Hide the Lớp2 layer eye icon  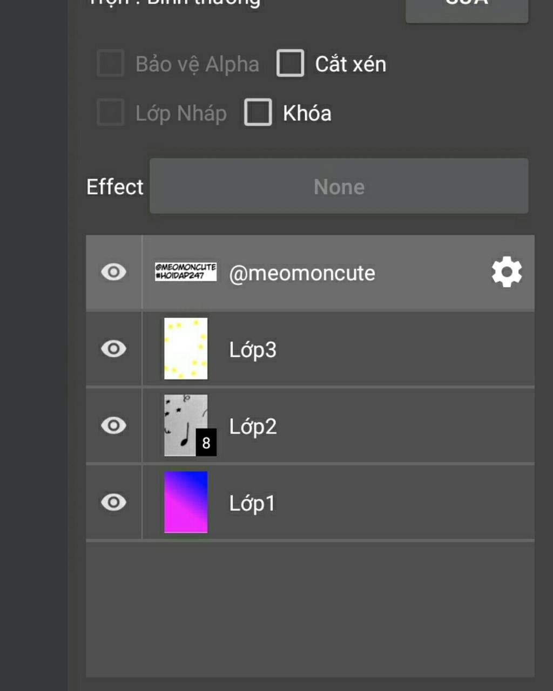click(113, 425)
